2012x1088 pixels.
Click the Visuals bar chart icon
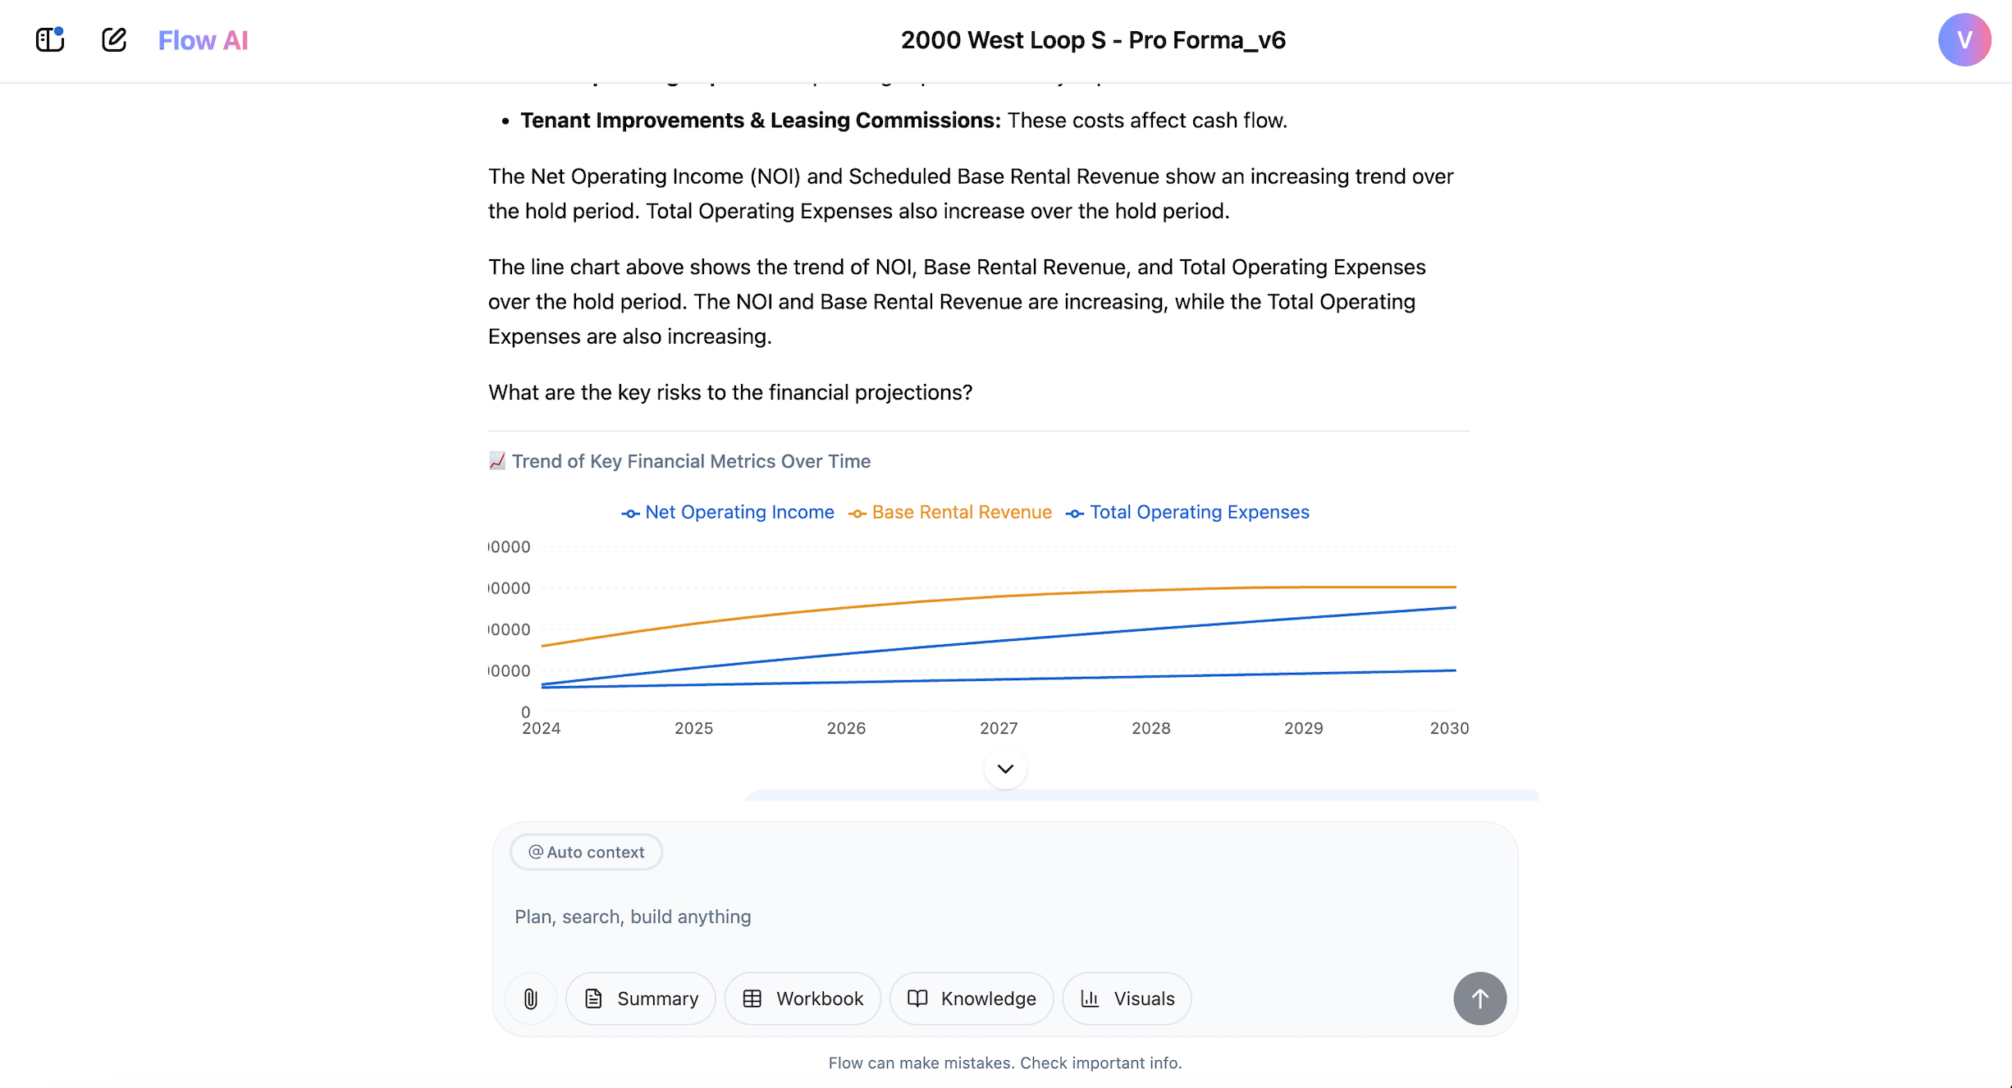click(1090, 999)
